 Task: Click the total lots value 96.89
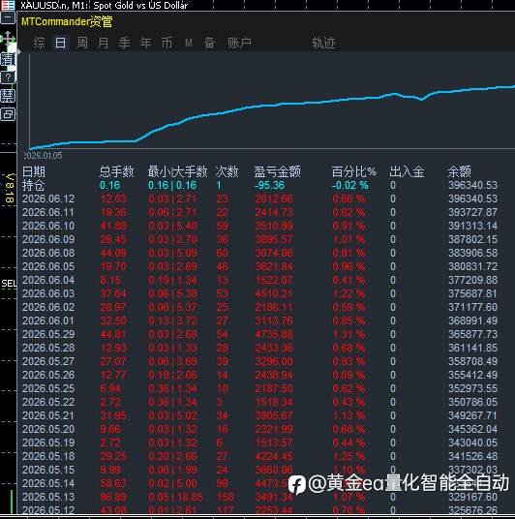pyautogui.click(x=113, y=497)
